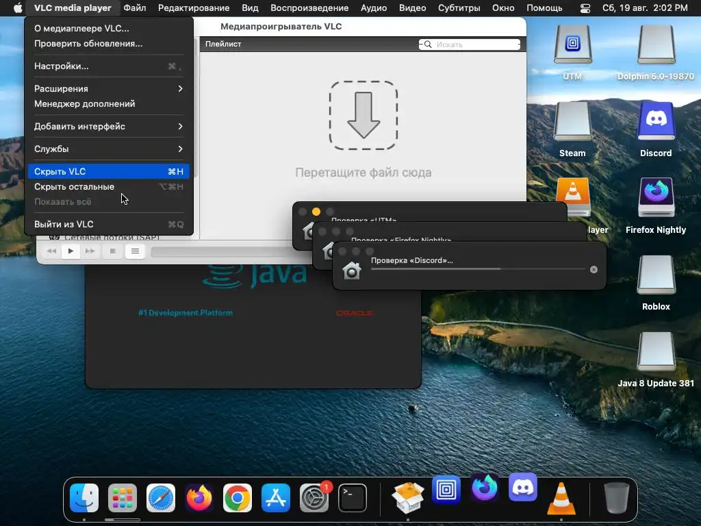Open Настройки… from the VLC menu

click(109, 66)
